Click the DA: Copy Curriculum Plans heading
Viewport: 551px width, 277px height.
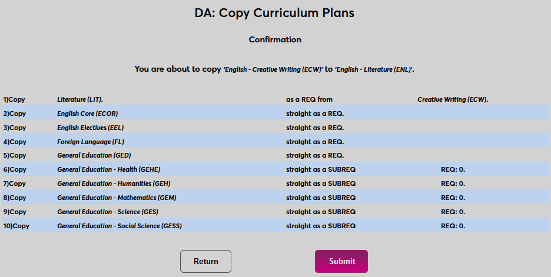point(275,12)
